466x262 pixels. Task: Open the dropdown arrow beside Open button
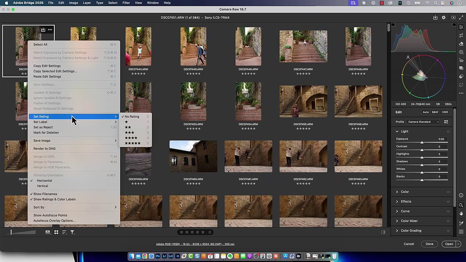(x=458, y=244)
